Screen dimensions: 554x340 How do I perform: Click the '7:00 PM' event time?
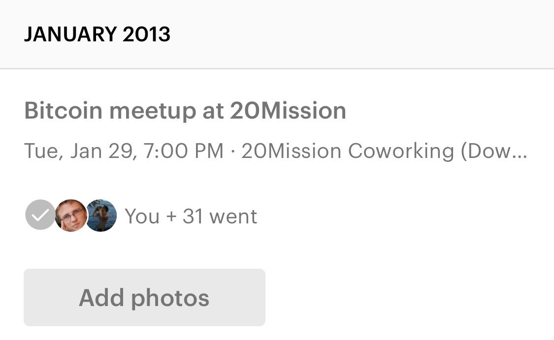183,151
